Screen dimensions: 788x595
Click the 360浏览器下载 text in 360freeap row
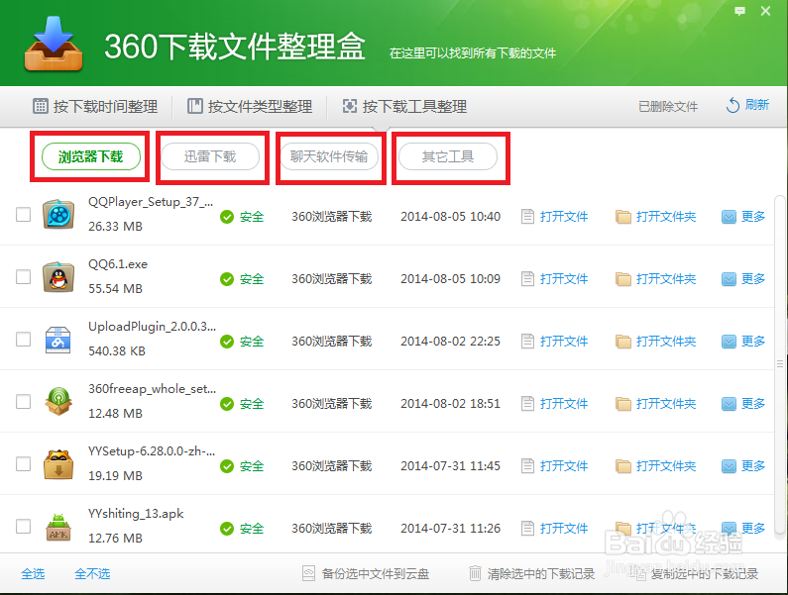tap(332, 404)
